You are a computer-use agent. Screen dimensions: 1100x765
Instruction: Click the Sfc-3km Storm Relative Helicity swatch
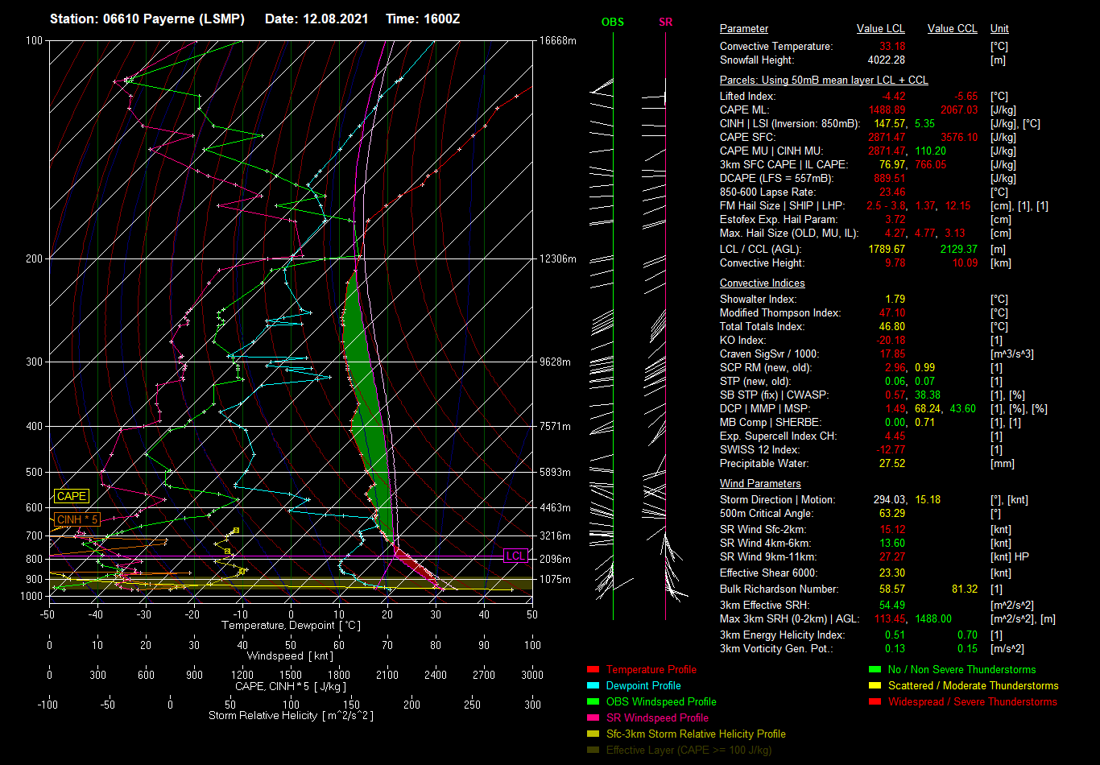(x=593, y=734)
